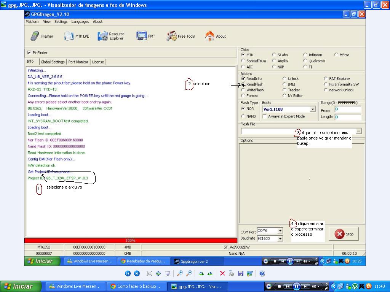
Task: Select the IMEI action radio button
Action: pos(284,84)
